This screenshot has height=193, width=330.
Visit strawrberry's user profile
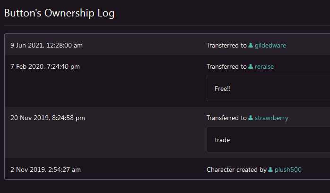(x=271, y=118)
